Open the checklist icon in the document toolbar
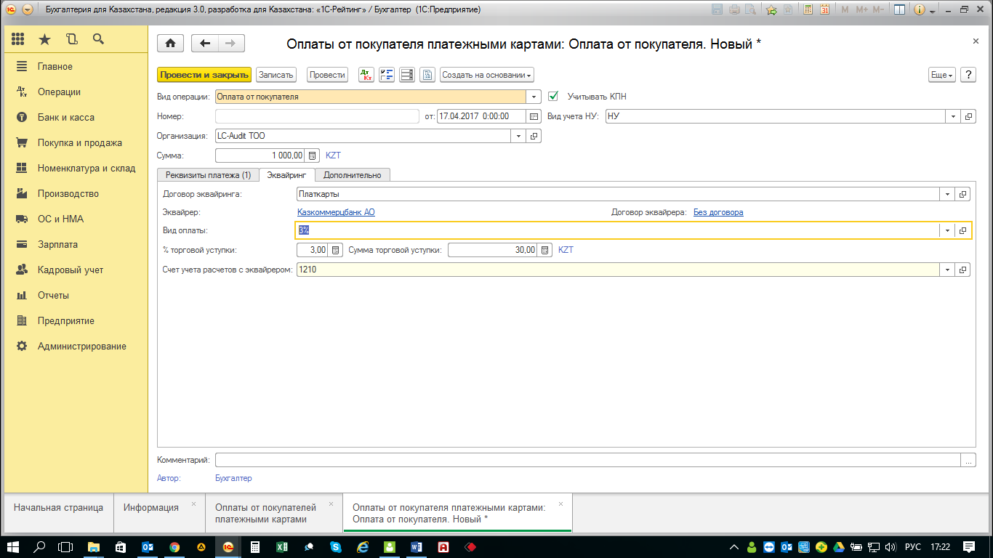 tap(387, 75)
